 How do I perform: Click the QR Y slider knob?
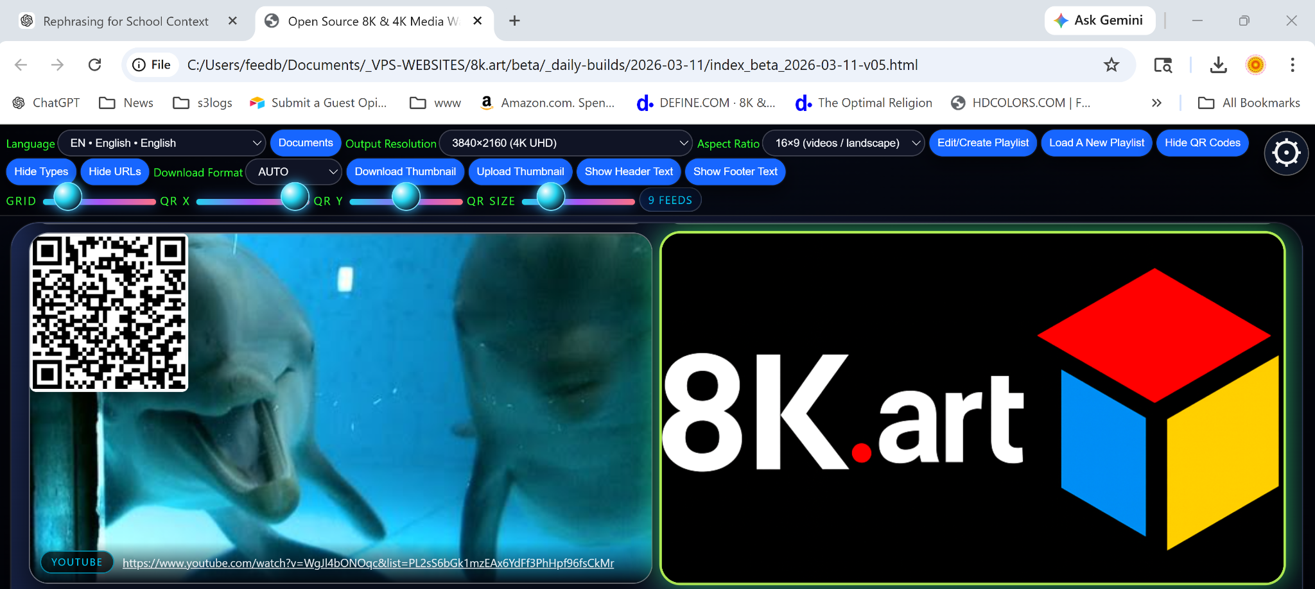(x=406, y=197)
